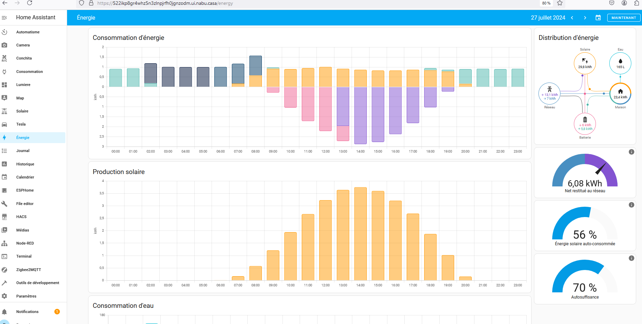Click the Solaire circle in distribution diagram
This screenshot has width=642, height=324.
click(585, 63)
